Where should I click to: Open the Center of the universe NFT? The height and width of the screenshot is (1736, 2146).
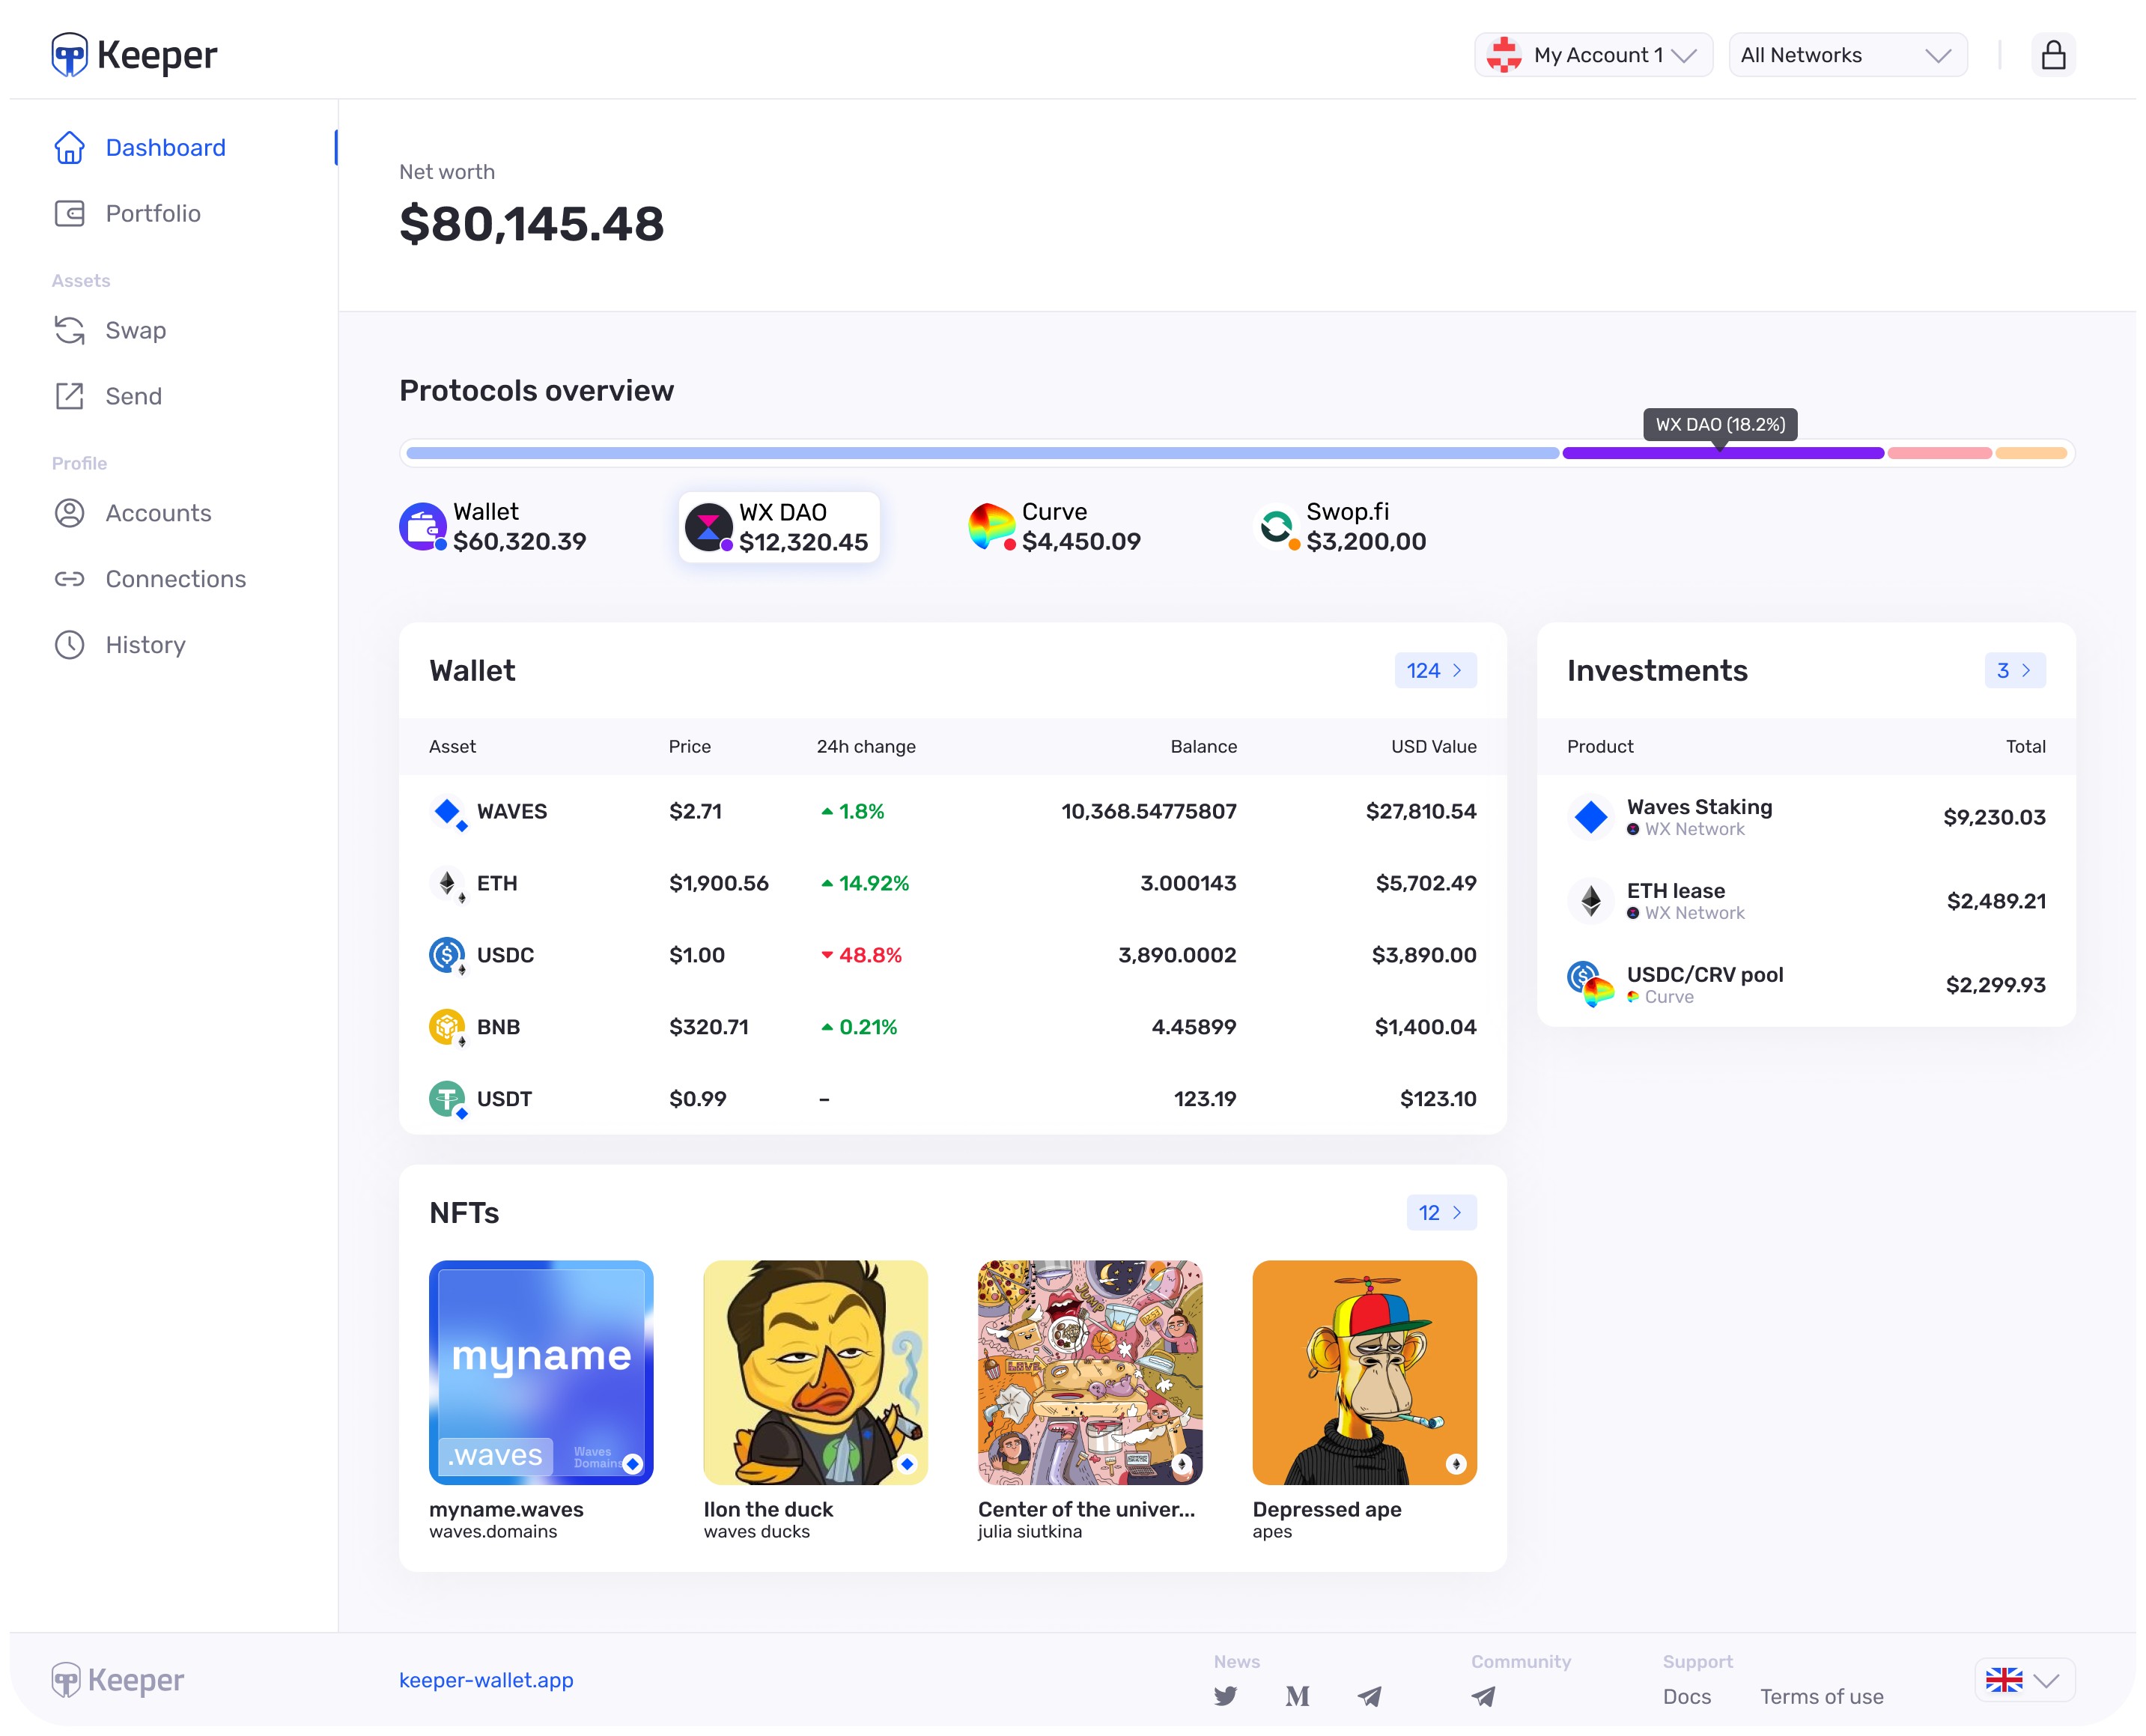[1089, 1372]
